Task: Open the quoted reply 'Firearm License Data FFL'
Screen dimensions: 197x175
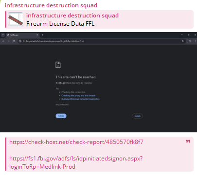Action: click(99, 19)
